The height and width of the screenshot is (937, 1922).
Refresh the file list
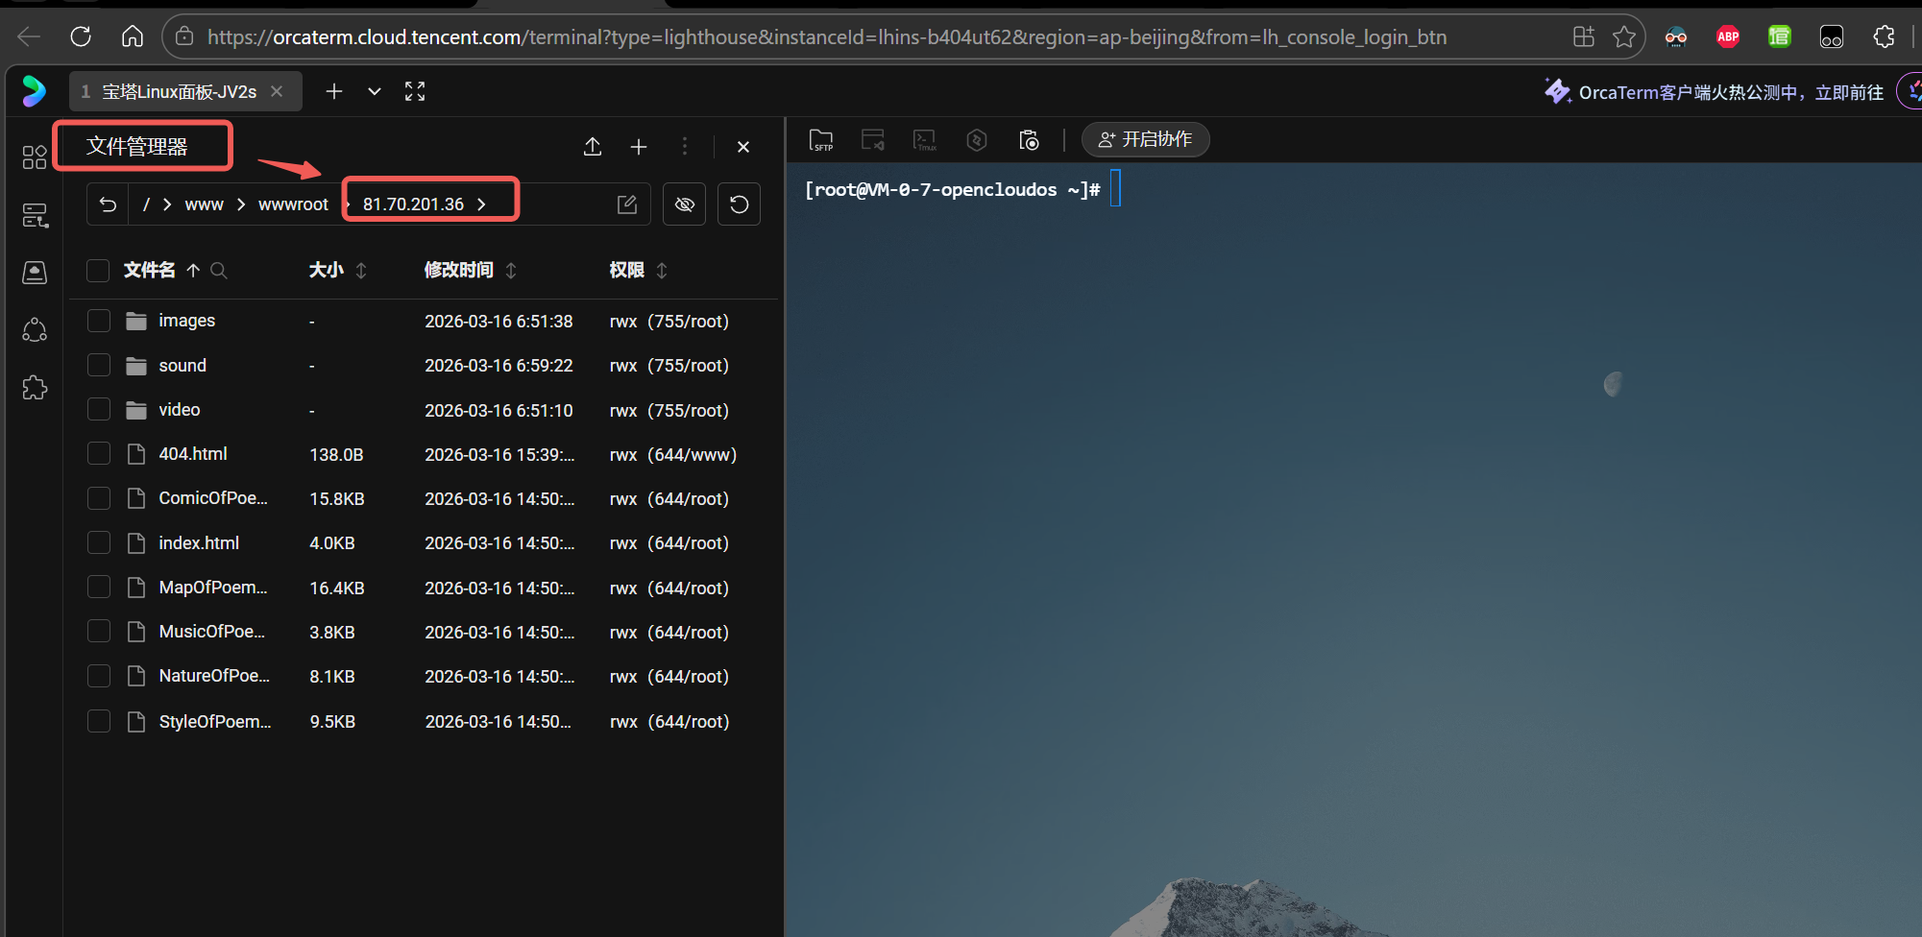740,204
